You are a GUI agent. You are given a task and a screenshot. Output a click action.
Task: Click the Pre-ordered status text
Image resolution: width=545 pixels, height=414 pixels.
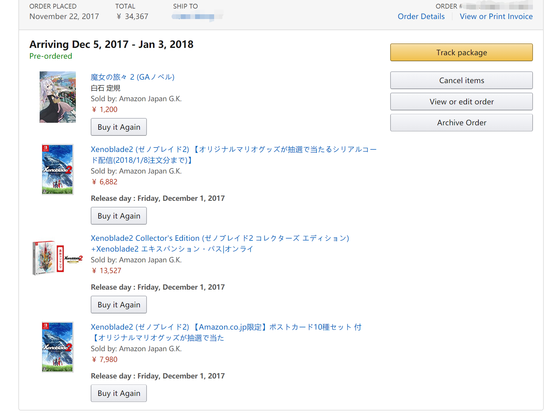[51, 56]
